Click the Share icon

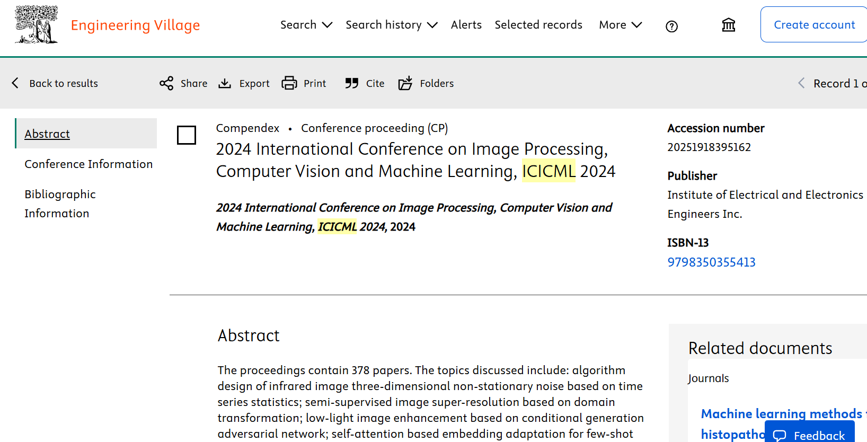166,83
